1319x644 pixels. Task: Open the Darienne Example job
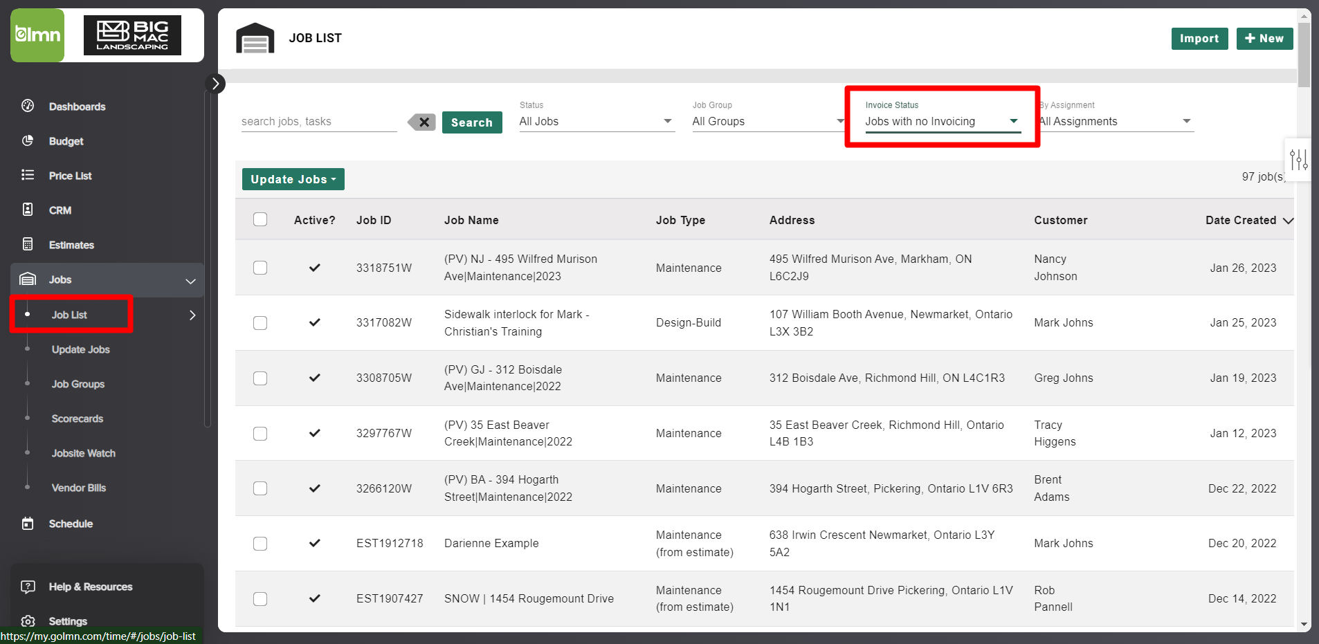[x=491, y=544]
